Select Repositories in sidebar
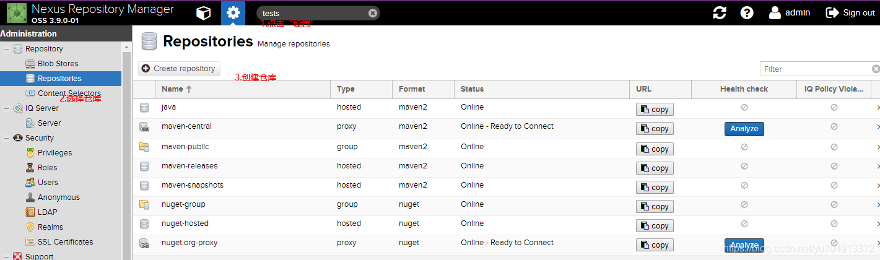 point(61,79)
